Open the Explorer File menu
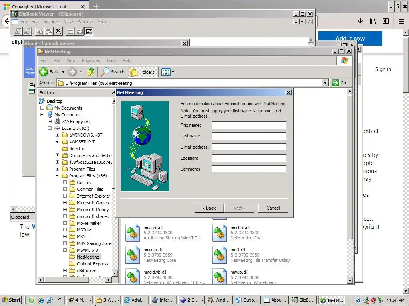Viewport: 409px width, 306px height. coord(44,61)
